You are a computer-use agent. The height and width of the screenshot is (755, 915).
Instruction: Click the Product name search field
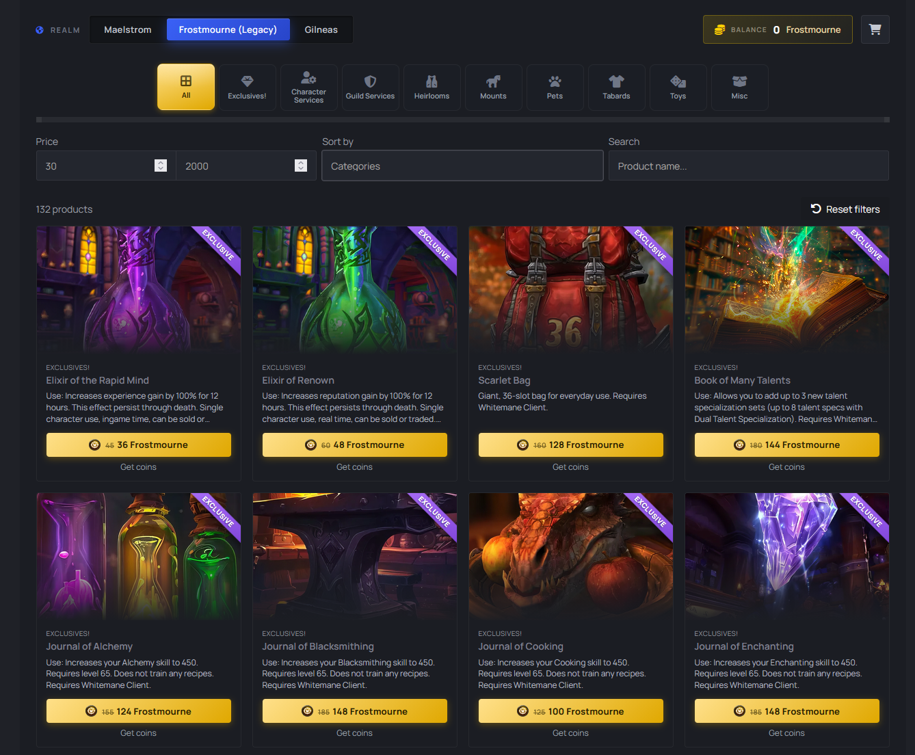(749, 165)
